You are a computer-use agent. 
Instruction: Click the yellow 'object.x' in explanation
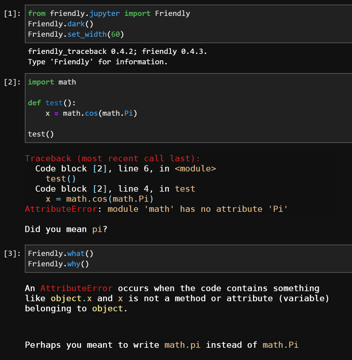point(71,298)
